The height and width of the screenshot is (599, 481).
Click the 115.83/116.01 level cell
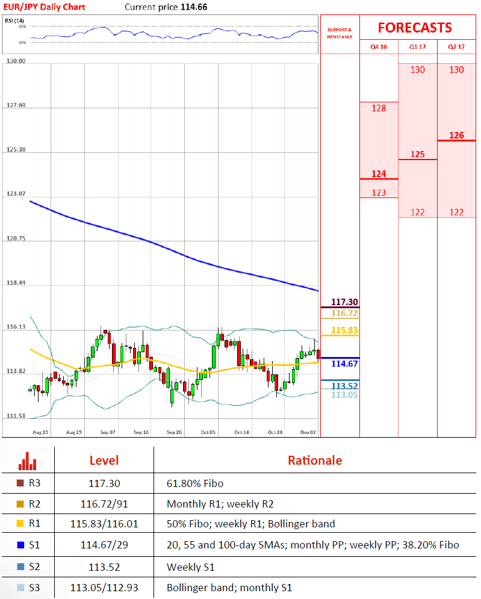click(x=104, y=524)
